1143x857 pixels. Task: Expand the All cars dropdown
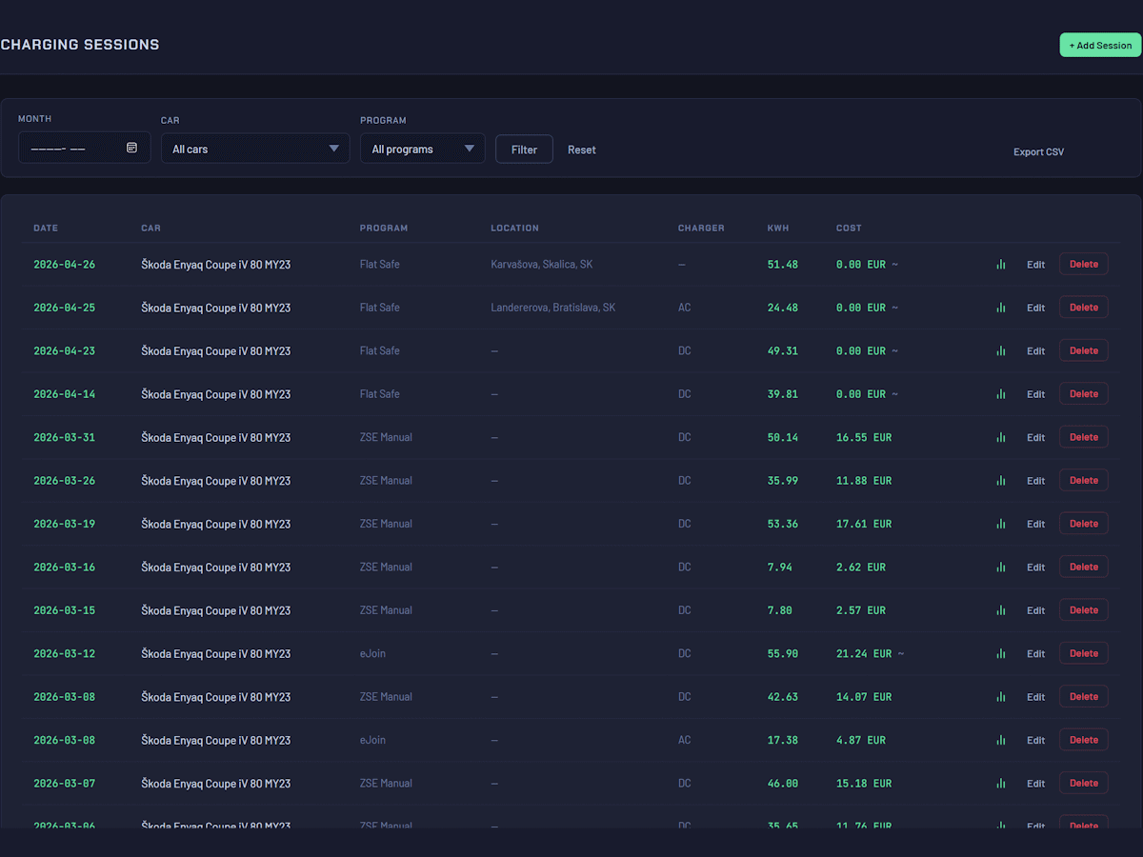click(254, 149)
